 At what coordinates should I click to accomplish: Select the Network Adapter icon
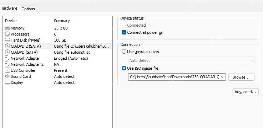7,58
